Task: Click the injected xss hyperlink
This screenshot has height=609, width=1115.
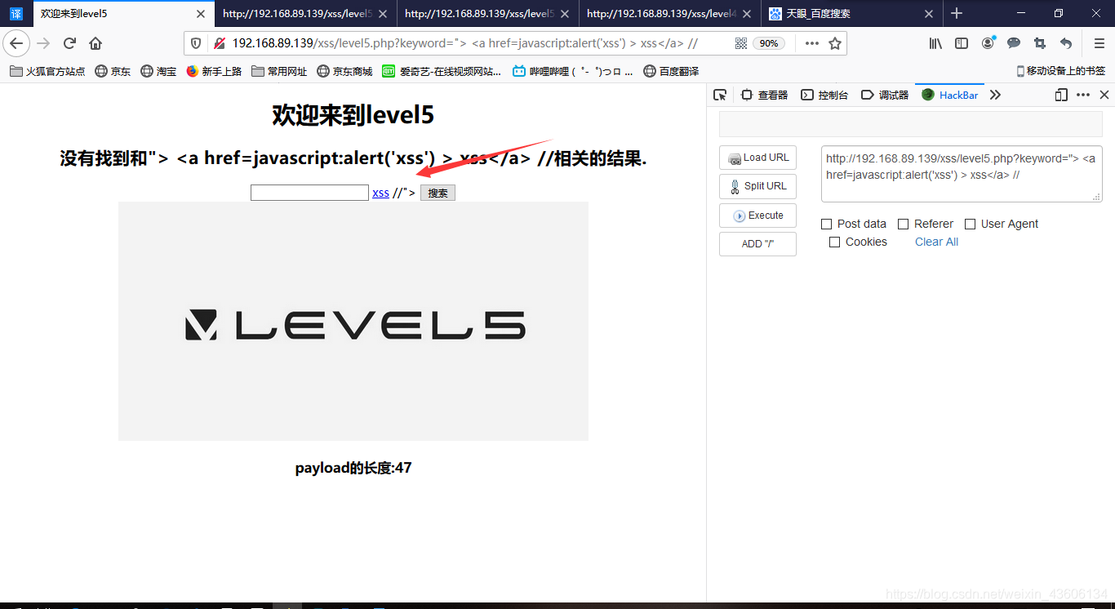Action: tap(380, 193)
